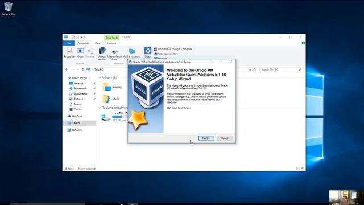Click the Properties ribbon icon
Image resolution: width=364 pixels, height=205 pixels.
(x=69, y=52)
